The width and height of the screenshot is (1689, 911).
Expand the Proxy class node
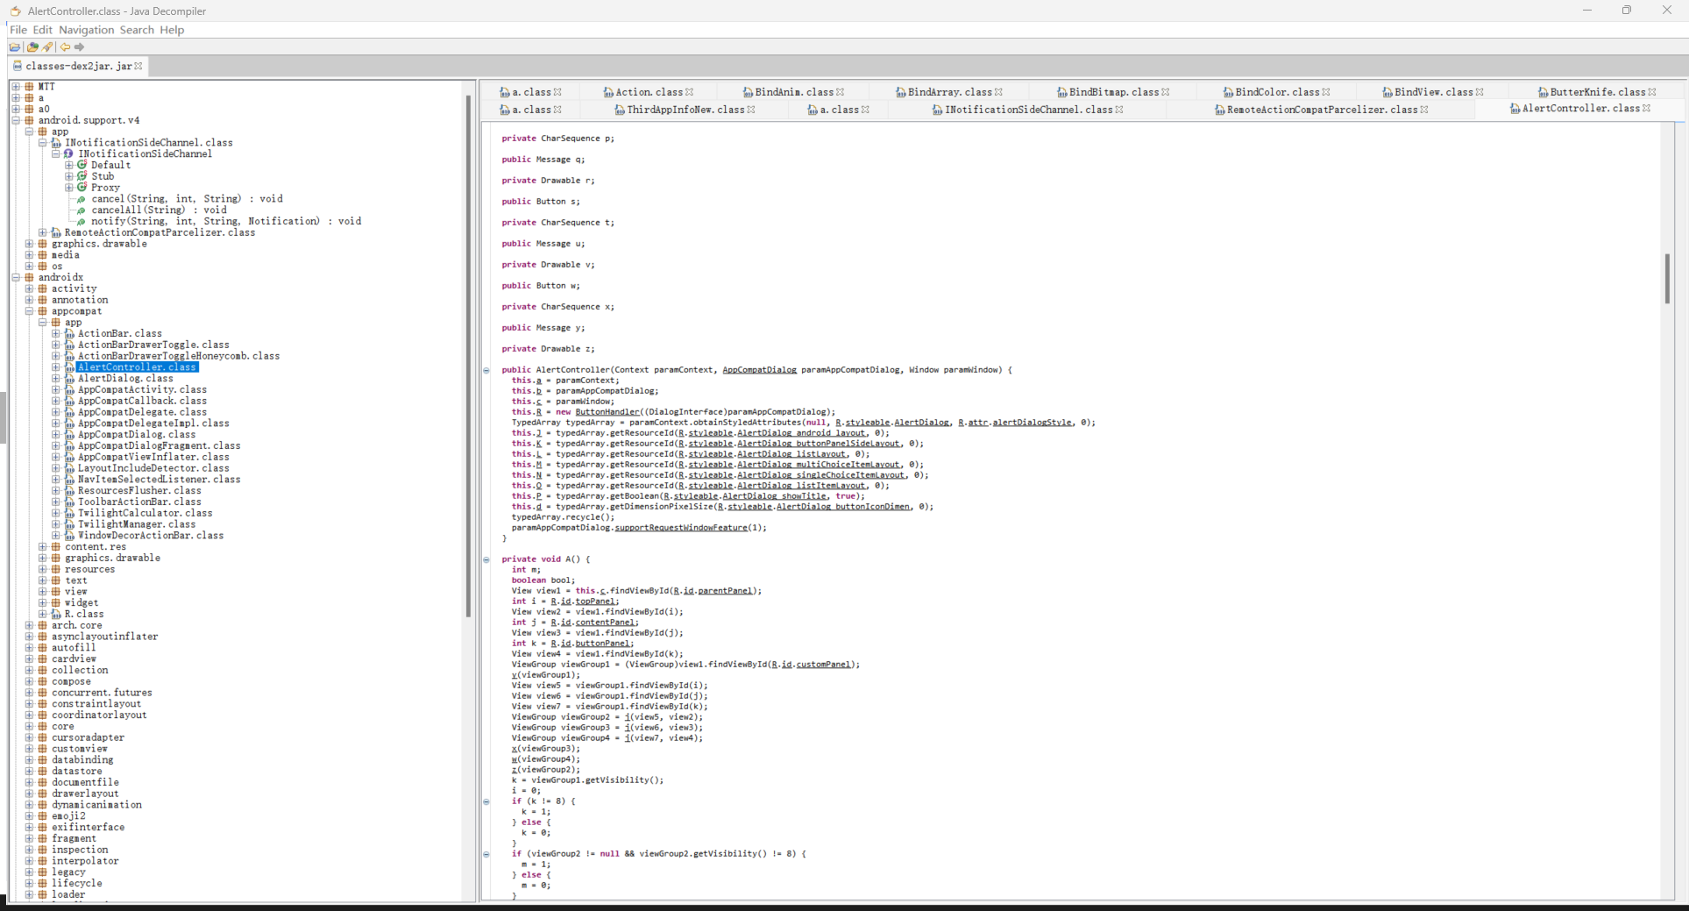pos(69,188)
